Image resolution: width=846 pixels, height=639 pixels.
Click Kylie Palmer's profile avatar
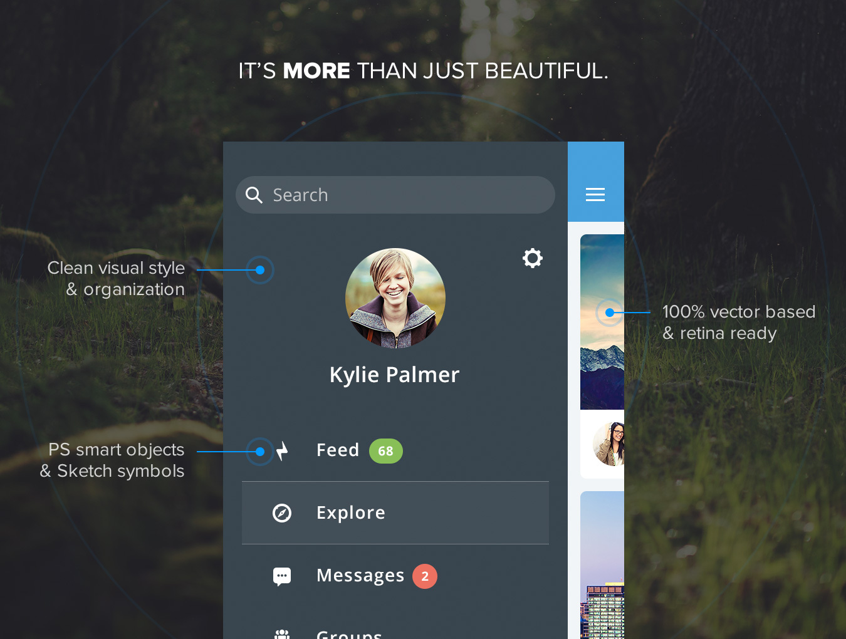point(395,298)
